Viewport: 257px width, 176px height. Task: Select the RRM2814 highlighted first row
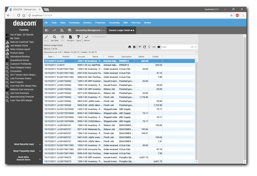(x=119, y=61)
